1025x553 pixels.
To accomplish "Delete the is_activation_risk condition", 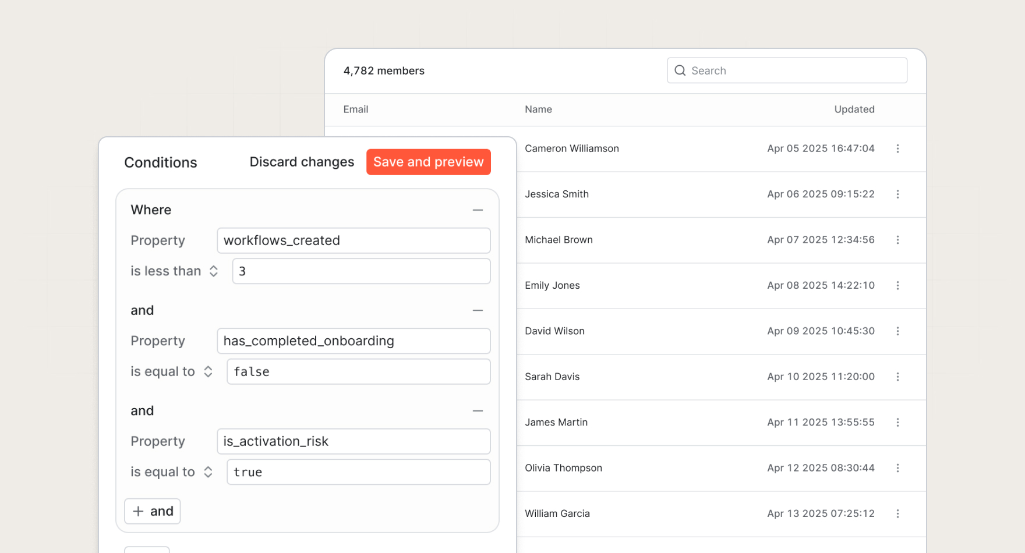I will [478, 411].
